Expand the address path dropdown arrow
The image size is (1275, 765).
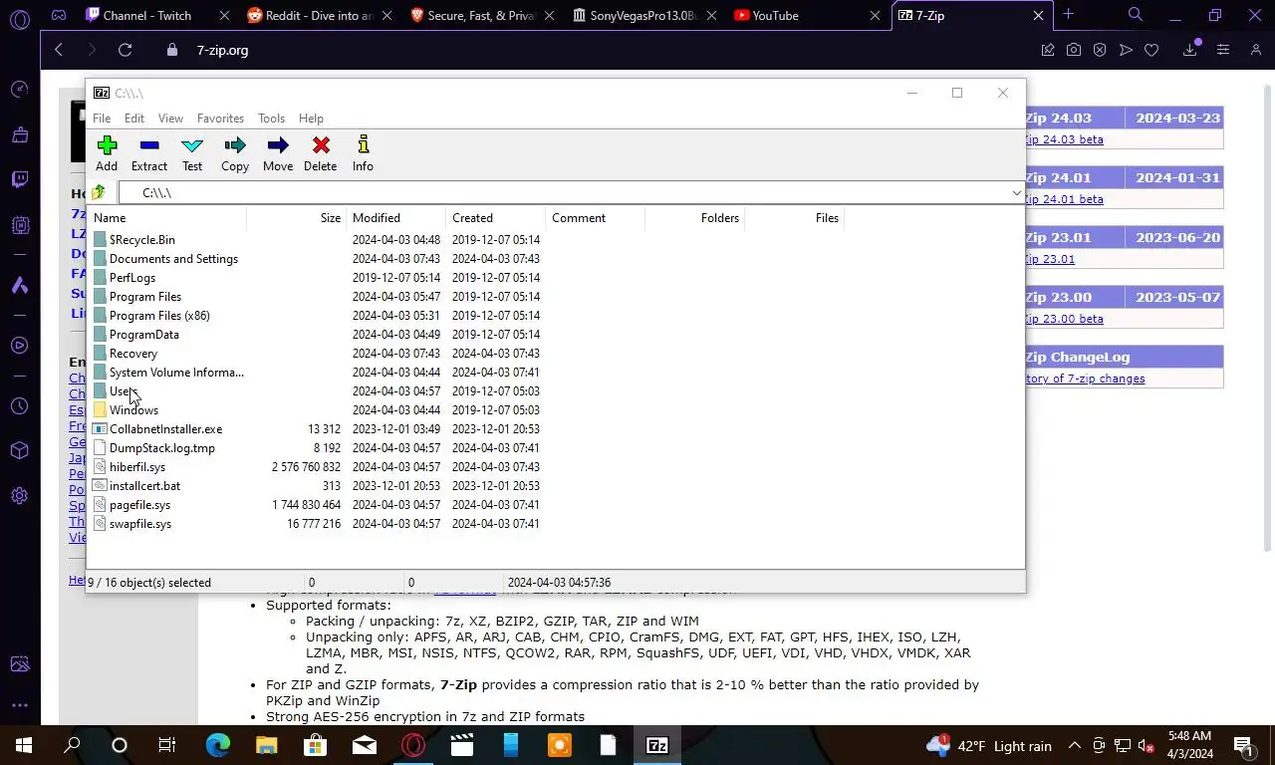coord(1016,193)
